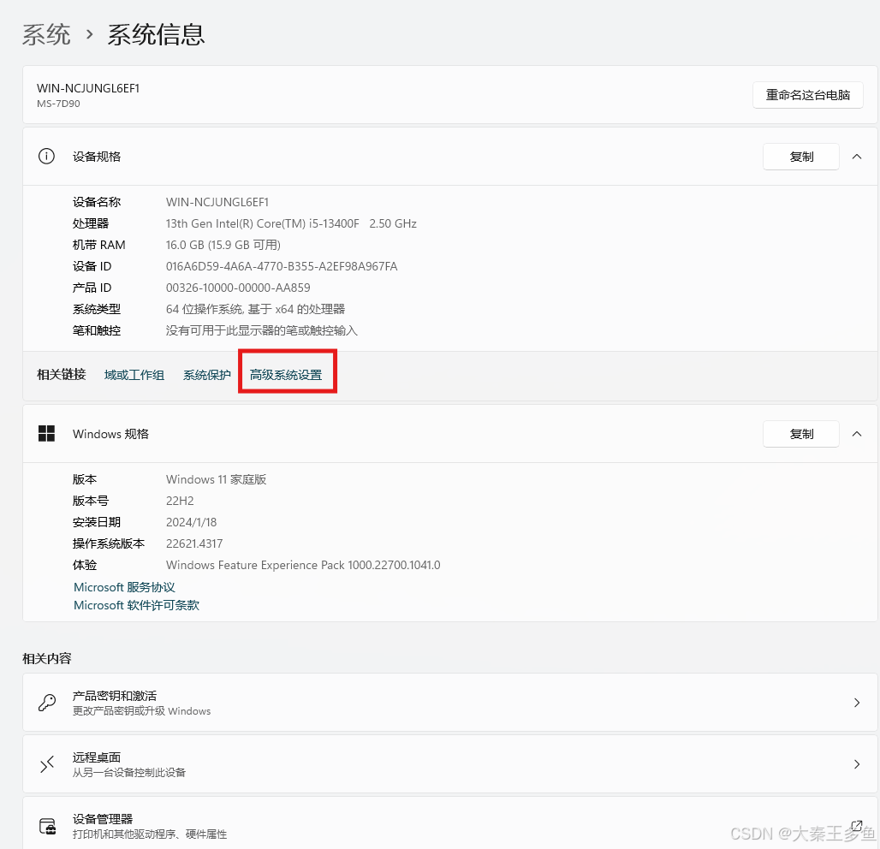This screenshot has width=880, height=849.
Task: Click the 打印机和其他驱动程序、硬件属性 subtitle
Action: tap(150, 834)
